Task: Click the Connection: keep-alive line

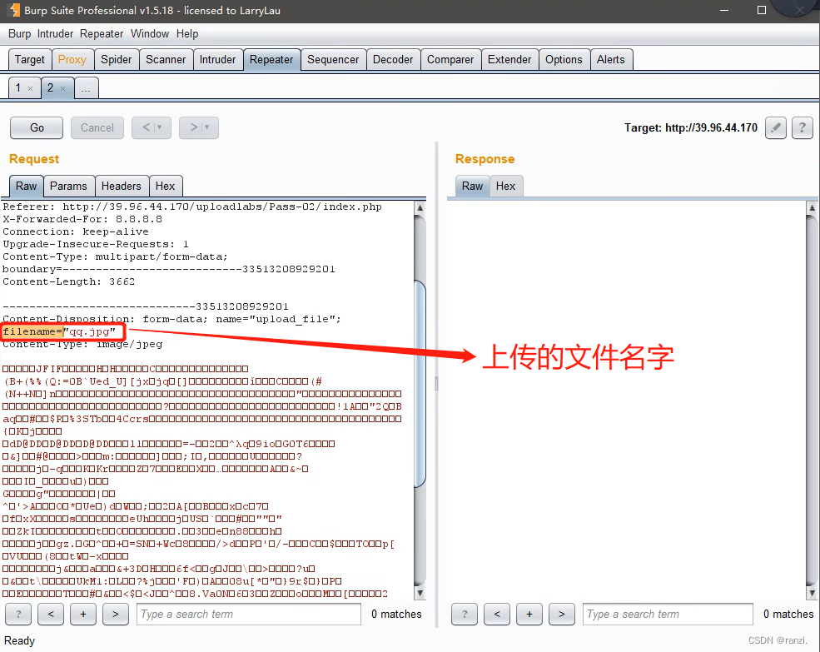Action: [x=75, y=231]
